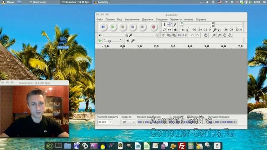
Task: Open the input meter dropdown arrow
Action: point(219,30)
